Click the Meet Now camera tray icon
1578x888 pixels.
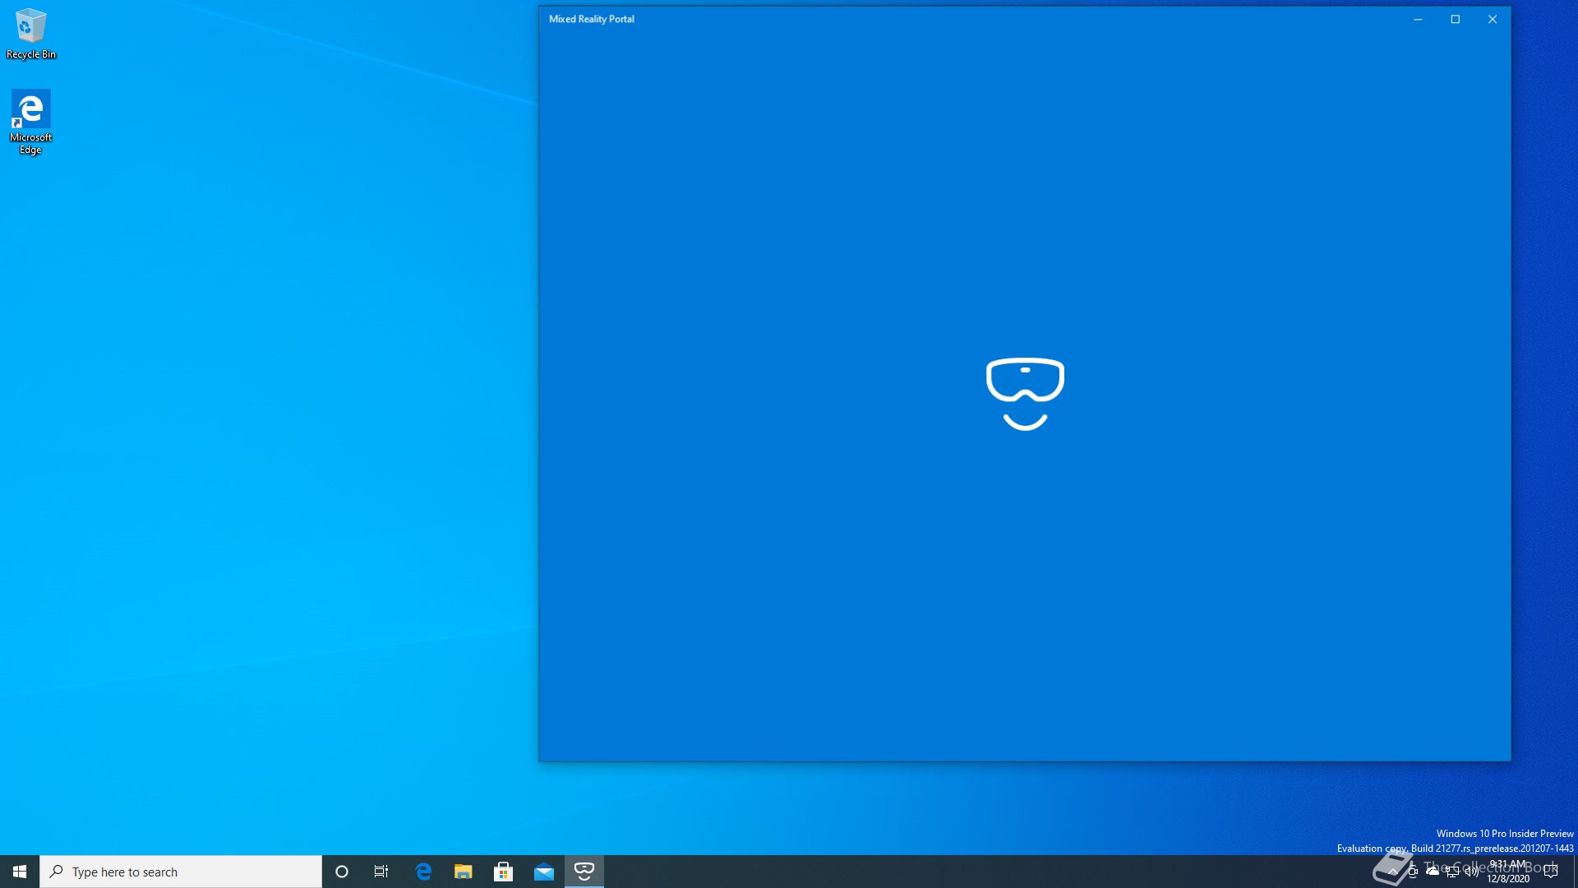click(1413, 872)
